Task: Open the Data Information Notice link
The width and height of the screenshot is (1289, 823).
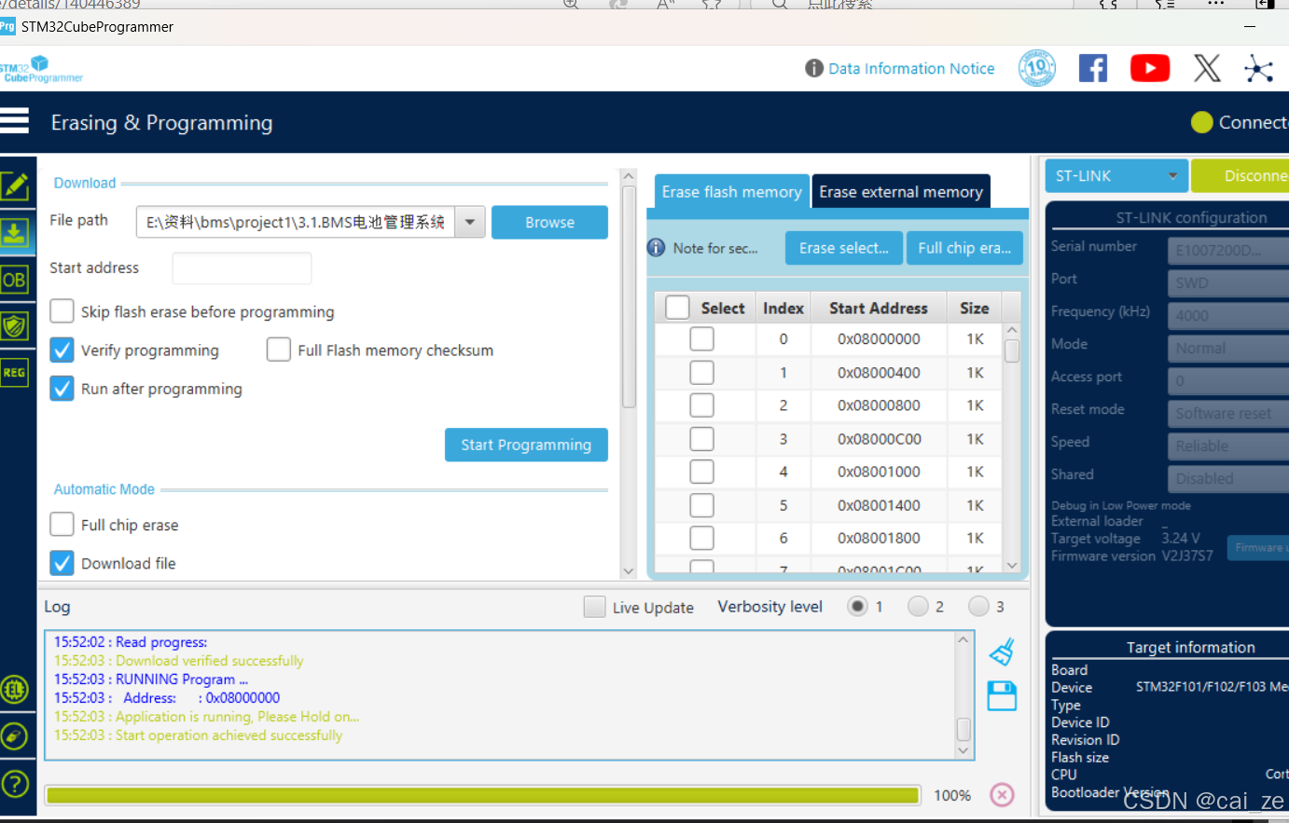Action: tap(911, 68)
